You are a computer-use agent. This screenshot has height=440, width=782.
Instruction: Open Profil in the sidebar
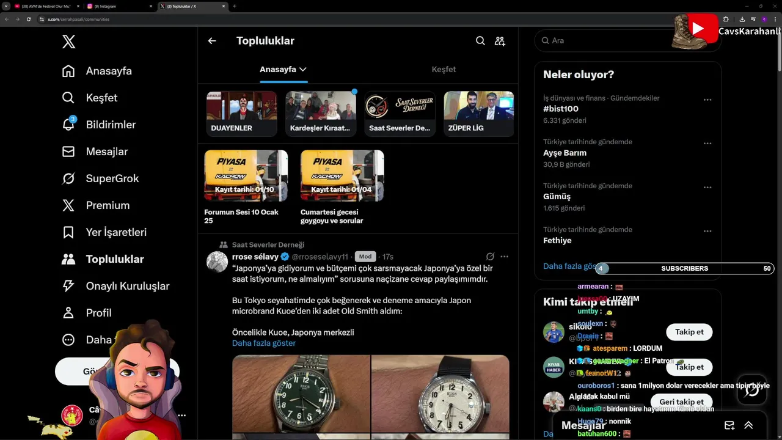87,313
